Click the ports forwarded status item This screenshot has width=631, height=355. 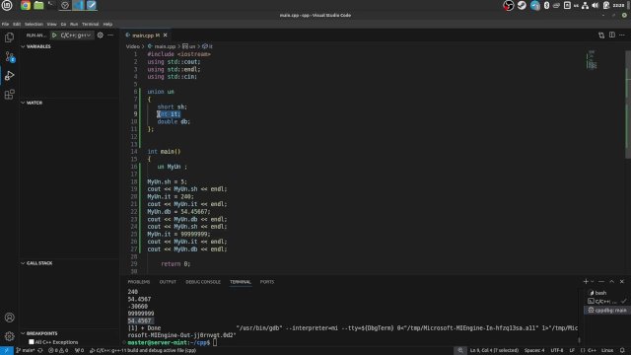[x=80, y=351]
